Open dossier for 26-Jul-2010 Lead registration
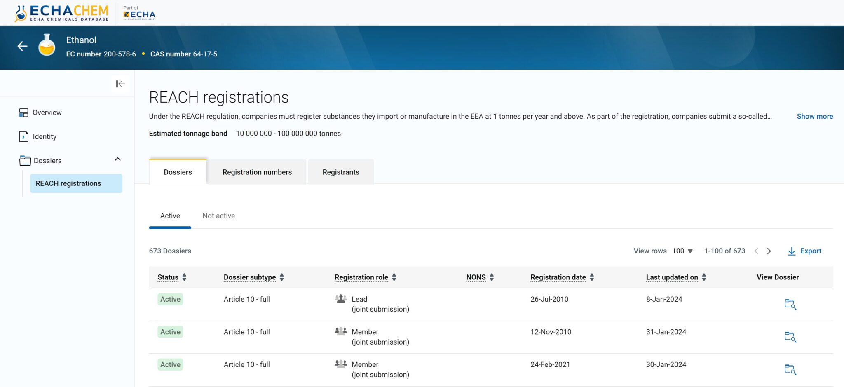The width and height of the screenshot is (844, 387). 790,305
